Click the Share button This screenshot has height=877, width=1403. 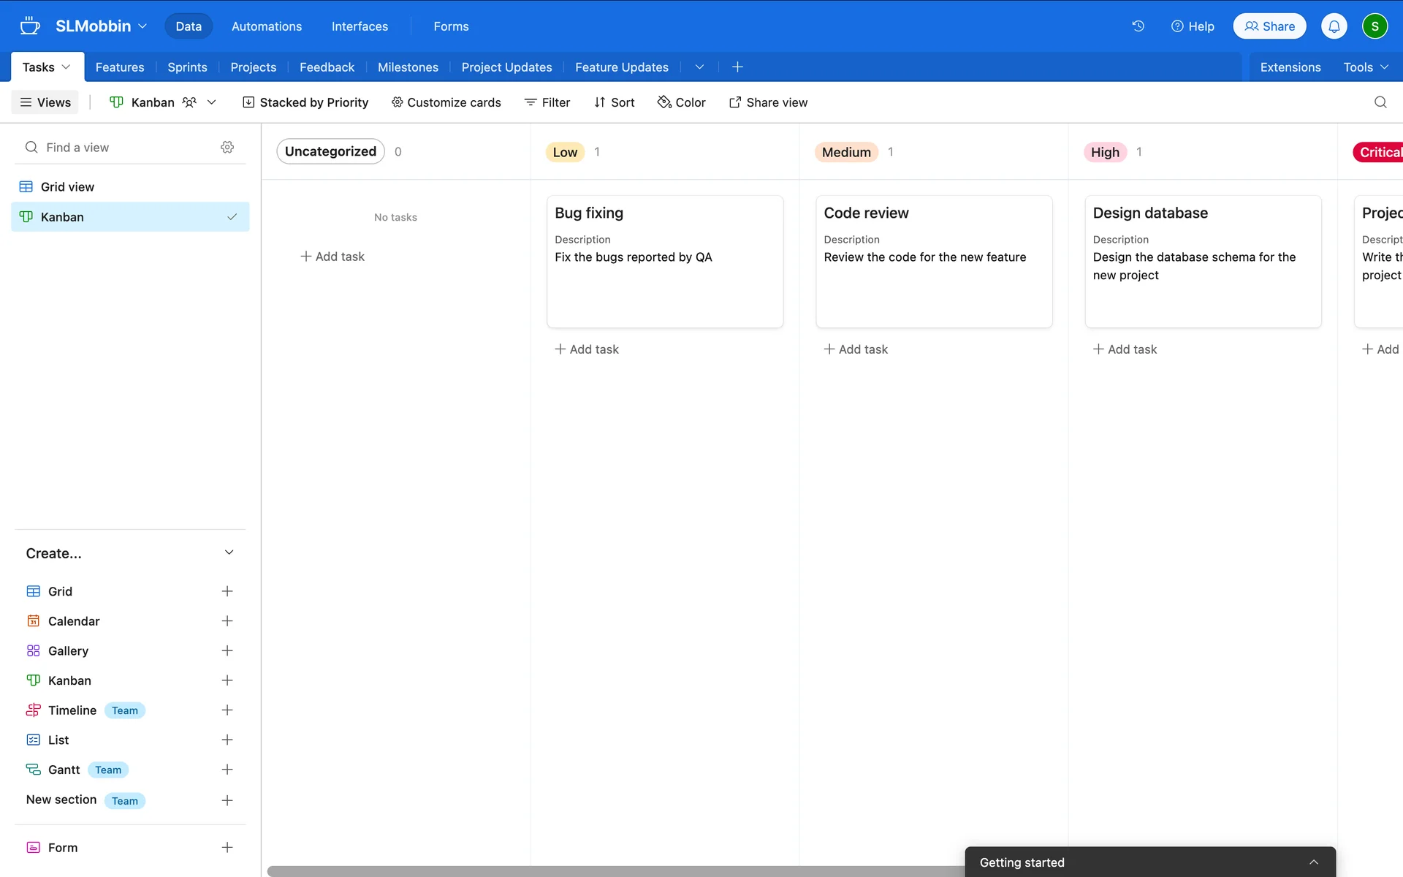pyautogui.click(x=1269, y=26)
